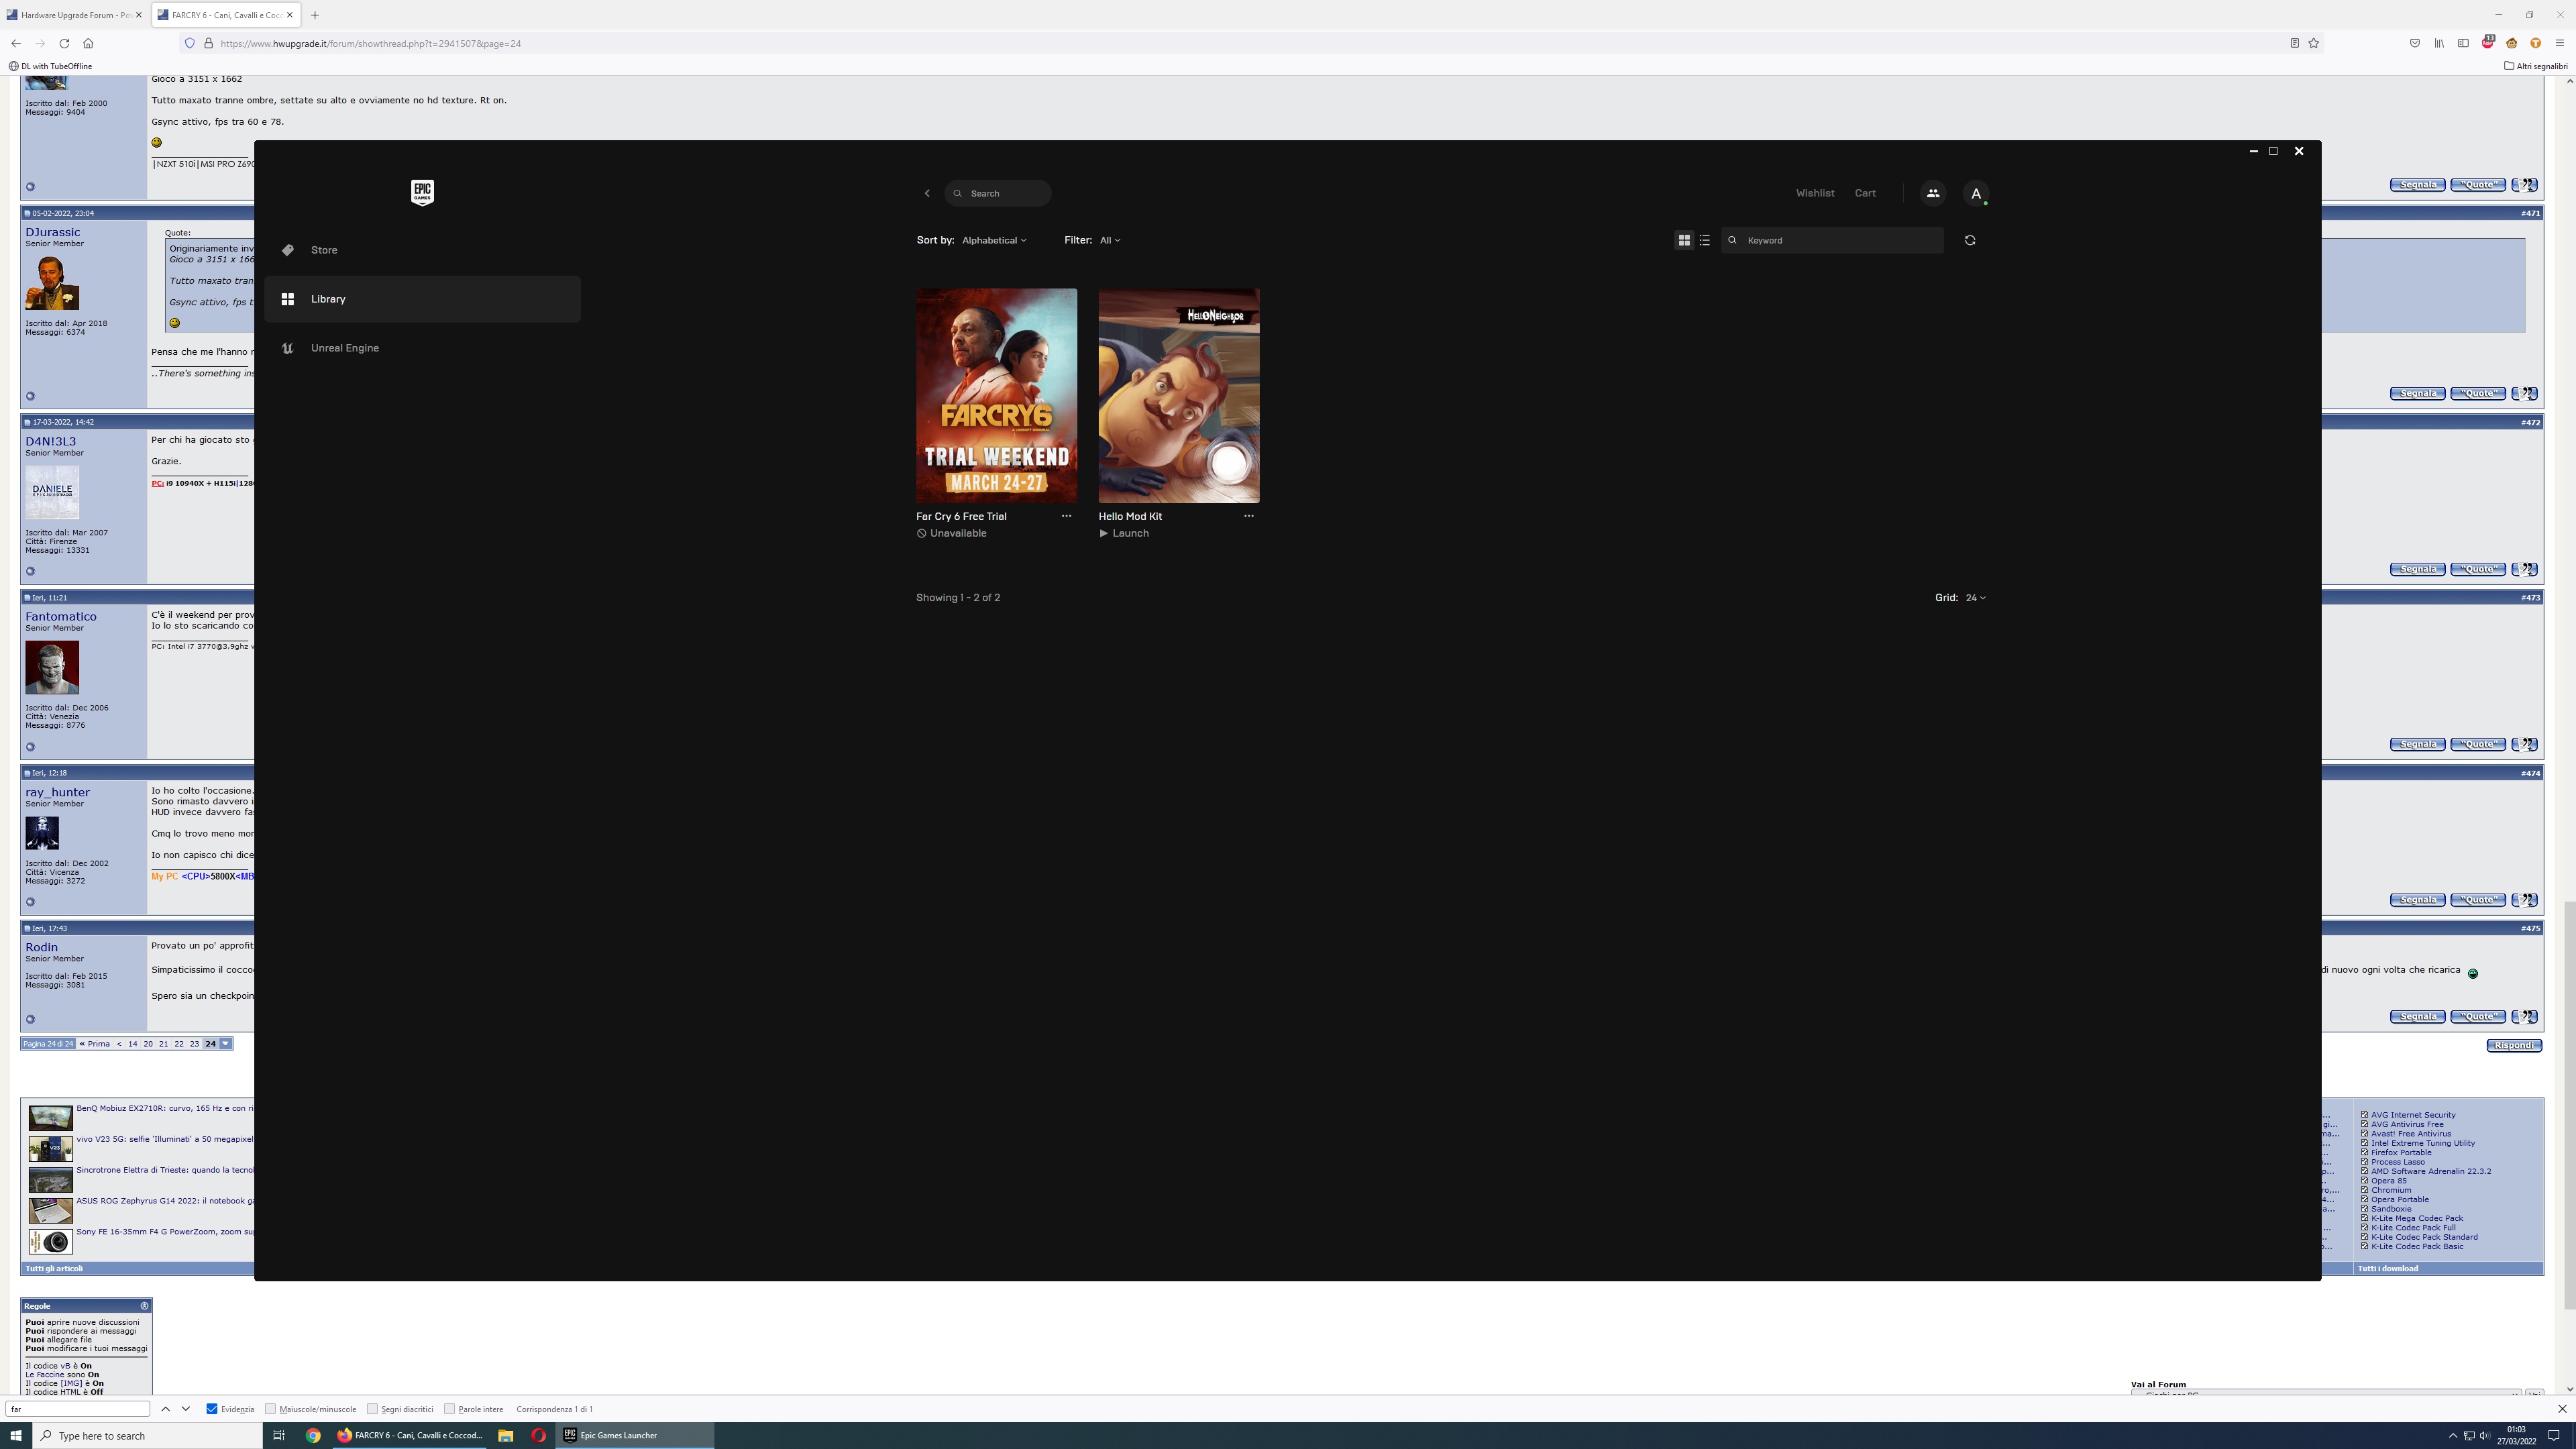Screen dimensions: 2576x1449
Task: Open the Filter All dropdown
Action: click(x=1109, y=240)
